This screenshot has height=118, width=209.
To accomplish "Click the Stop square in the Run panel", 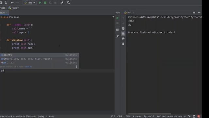I will [x=118, y=23].
